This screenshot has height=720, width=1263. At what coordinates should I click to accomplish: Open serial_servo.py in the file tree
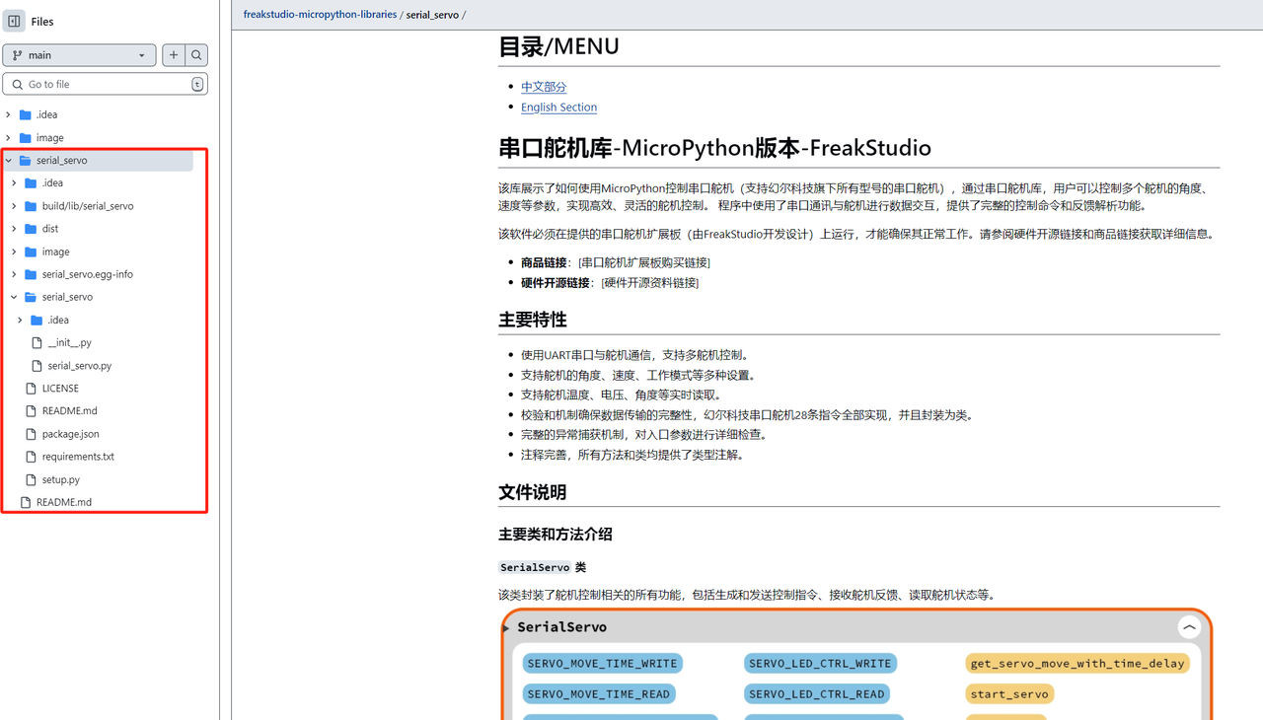[80, 365]
